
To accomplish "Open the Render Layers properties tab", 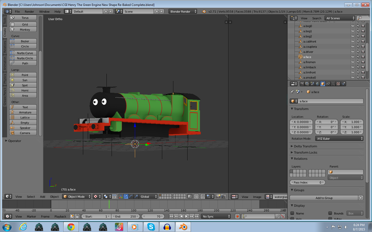I will coord(307,84).
